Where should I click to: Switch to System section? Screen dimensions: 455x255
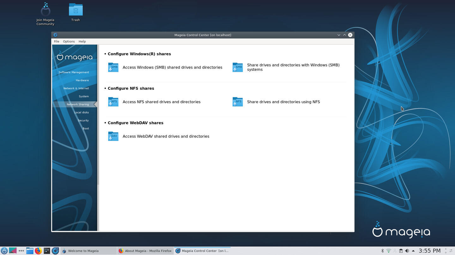click(x=84, y=96)
